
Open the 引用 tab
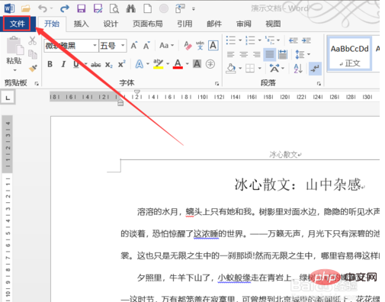click(x=184, y=24)
